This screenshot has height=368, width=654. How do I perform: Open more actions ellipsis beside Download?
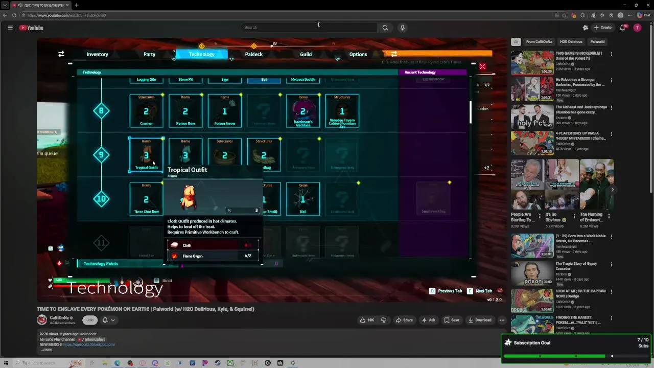(x=502, y=320)
